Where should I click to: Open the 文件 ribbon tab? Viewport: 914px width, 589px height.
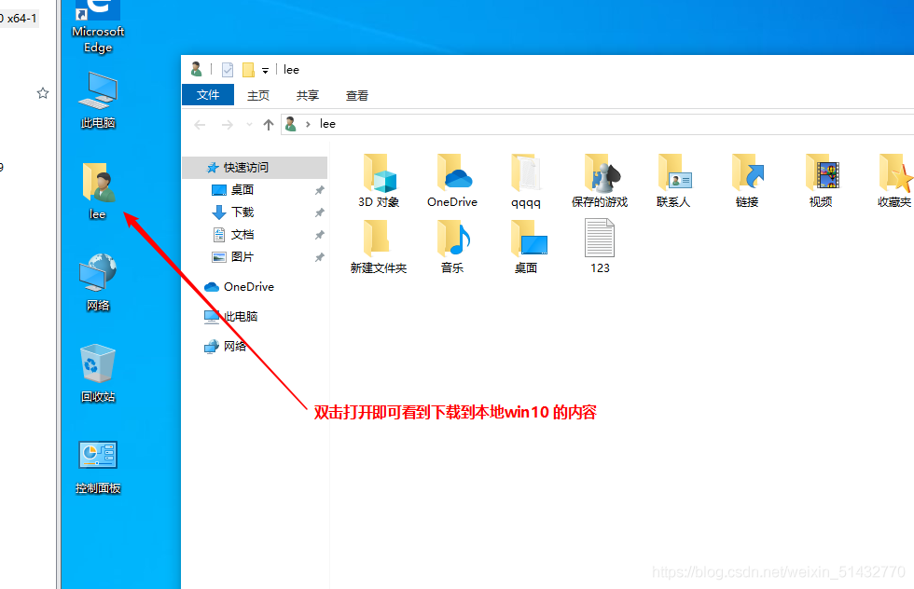[208, 95]
